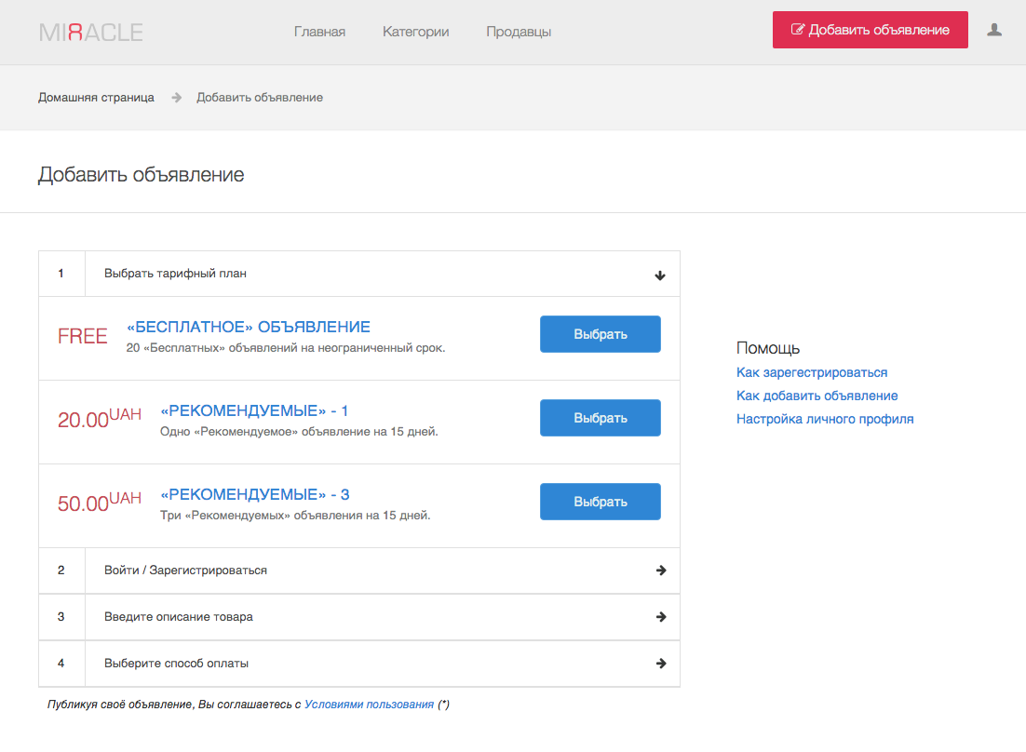Collapse the tariff plan section arrow

(660, 275)
